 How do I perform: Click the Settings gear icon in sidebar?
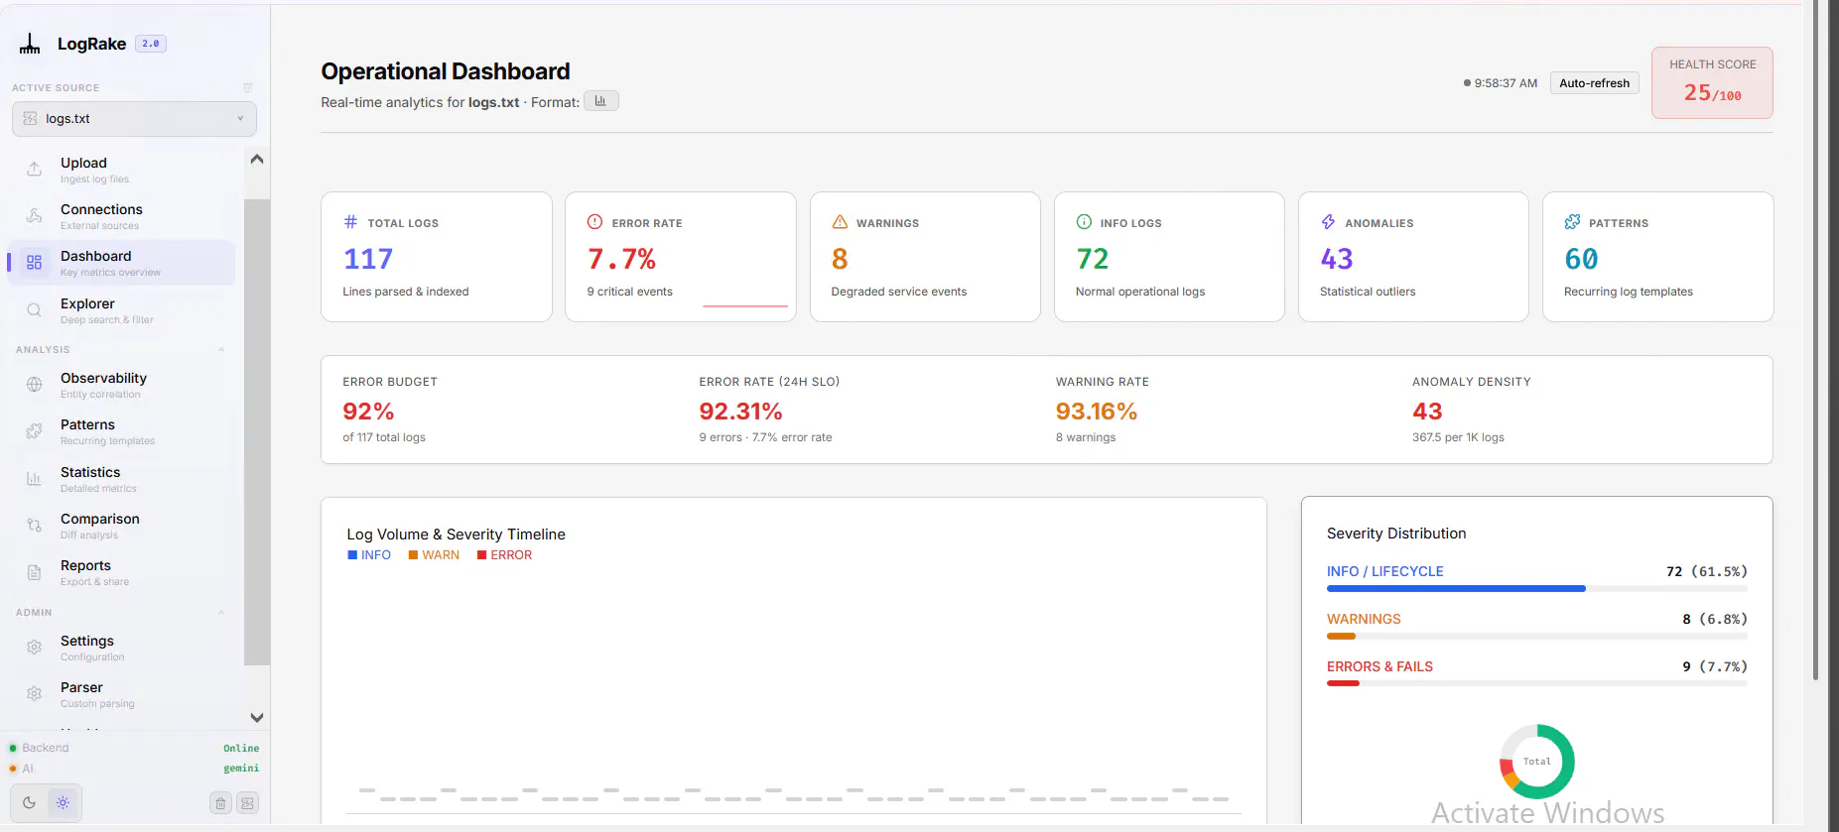(34, 648)
